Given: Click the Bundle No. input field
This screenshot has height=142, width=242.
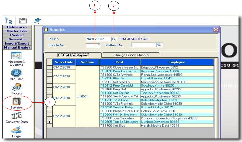Looking at the screenshot, I should coord(93,46).
